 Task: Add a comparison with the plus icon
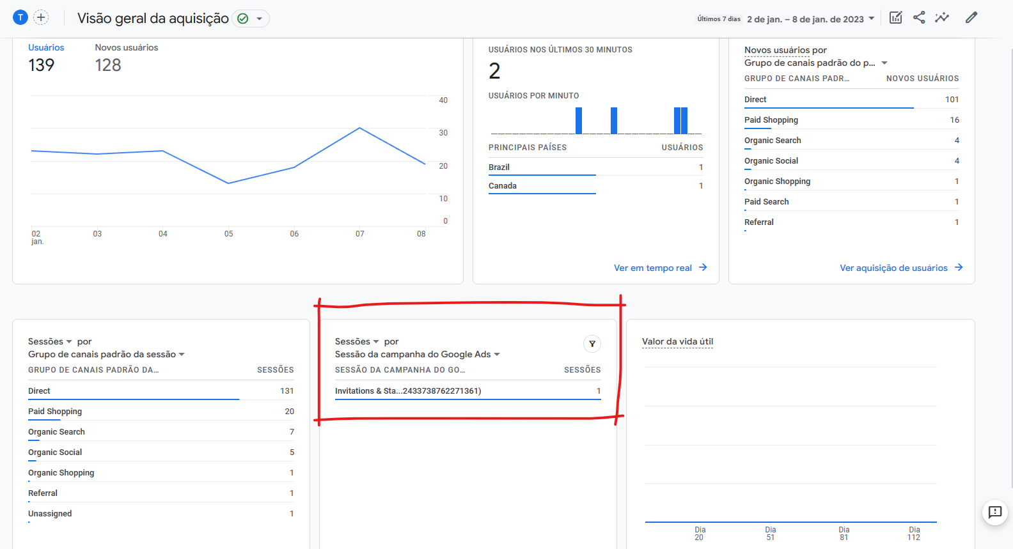coord(41,17)
